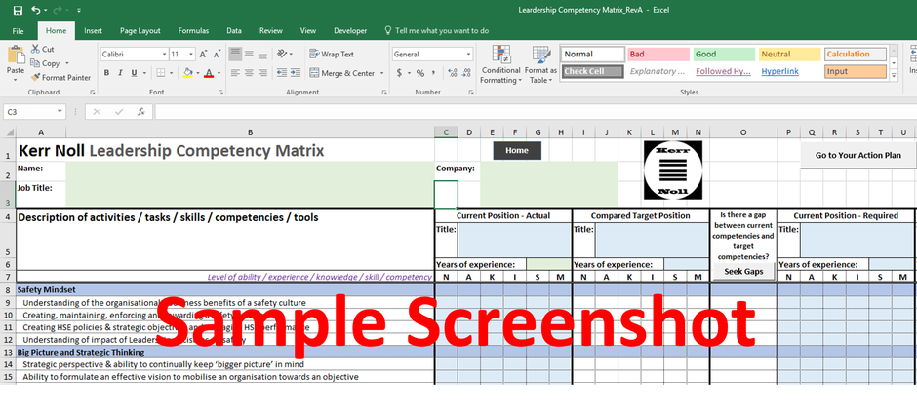Open Format as Table gallery
This screenshot has width=917, height=412.
click(x=541, y=65)
